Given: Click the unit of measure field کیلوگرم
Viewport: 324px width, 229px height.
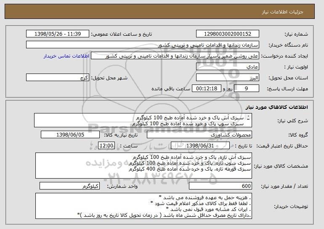Looking at the screenshot, I should [x=69, y=186].
